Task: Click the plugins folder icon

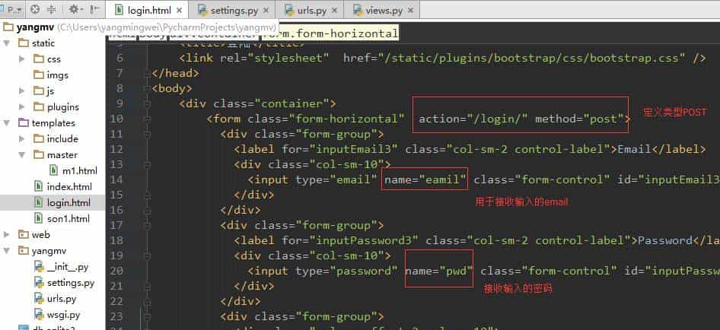Action: click(39, 107)
